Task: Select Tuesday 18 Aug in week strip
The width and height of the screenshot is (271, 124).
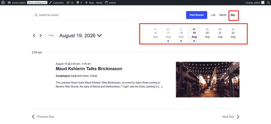Action: 181,35
